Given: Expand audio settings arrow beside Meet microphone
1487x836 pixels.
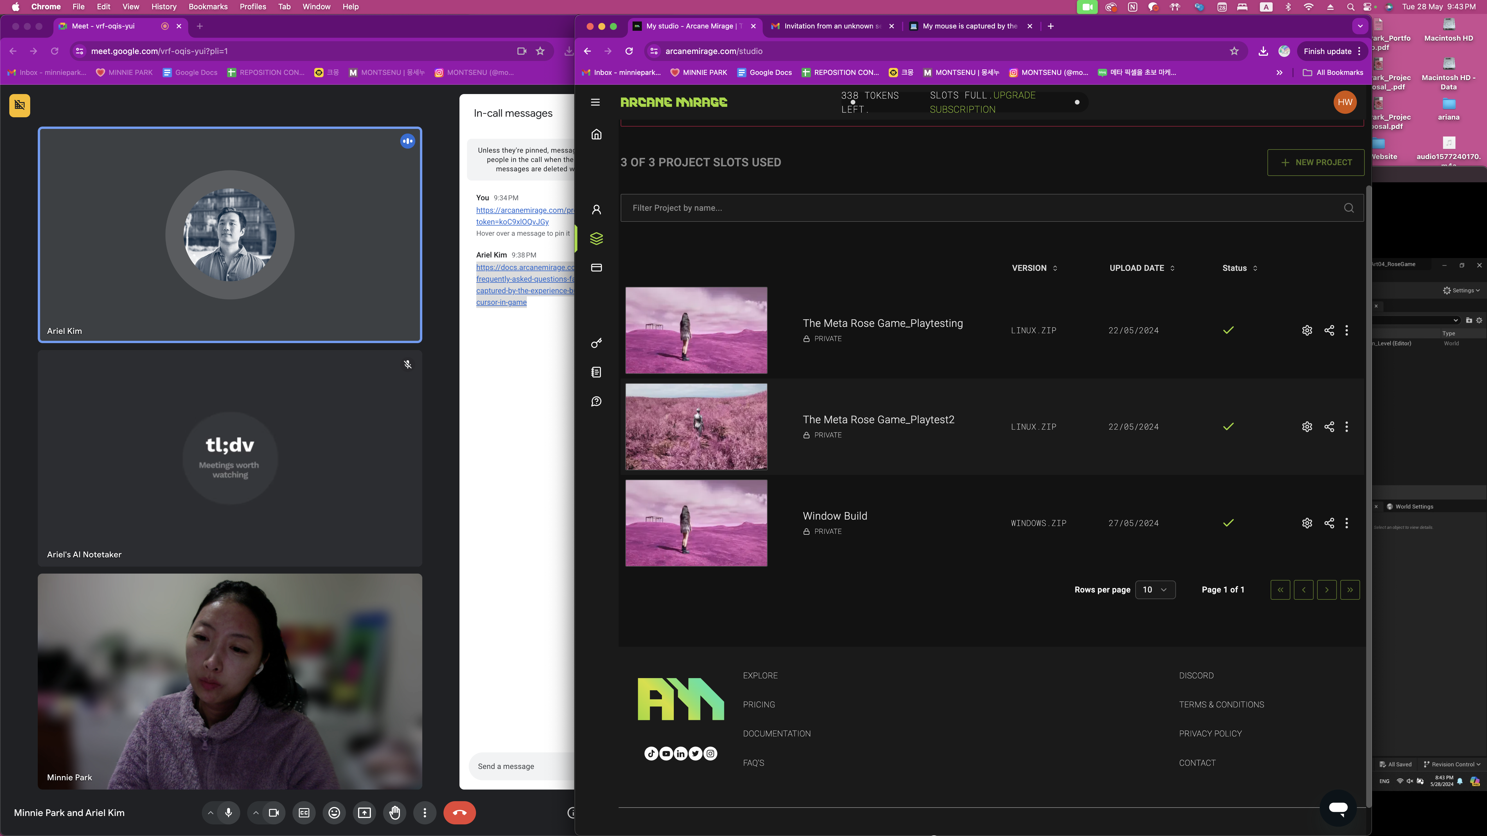Looking at the screenshot, I should point(210,812).
